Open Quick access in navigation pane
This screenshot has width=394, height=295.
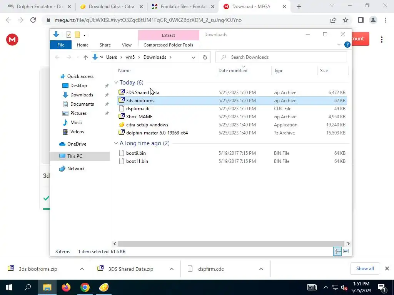[80, 76]
